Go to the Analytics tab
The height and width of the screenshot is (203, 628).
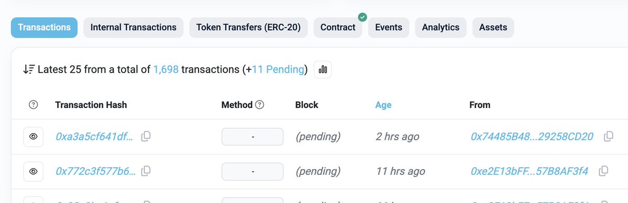440,28
